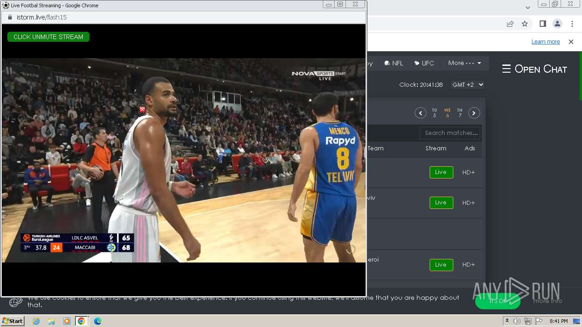
Task: Go to the next day with the right arrow
Action: 474,113
